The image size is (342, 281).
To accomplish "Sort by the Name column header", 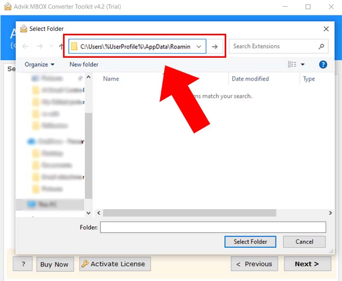I will [111, 79].
